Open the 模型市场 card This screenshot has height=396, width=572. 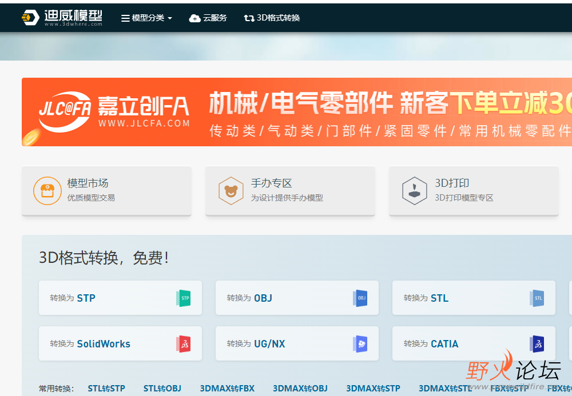point(106,191)
